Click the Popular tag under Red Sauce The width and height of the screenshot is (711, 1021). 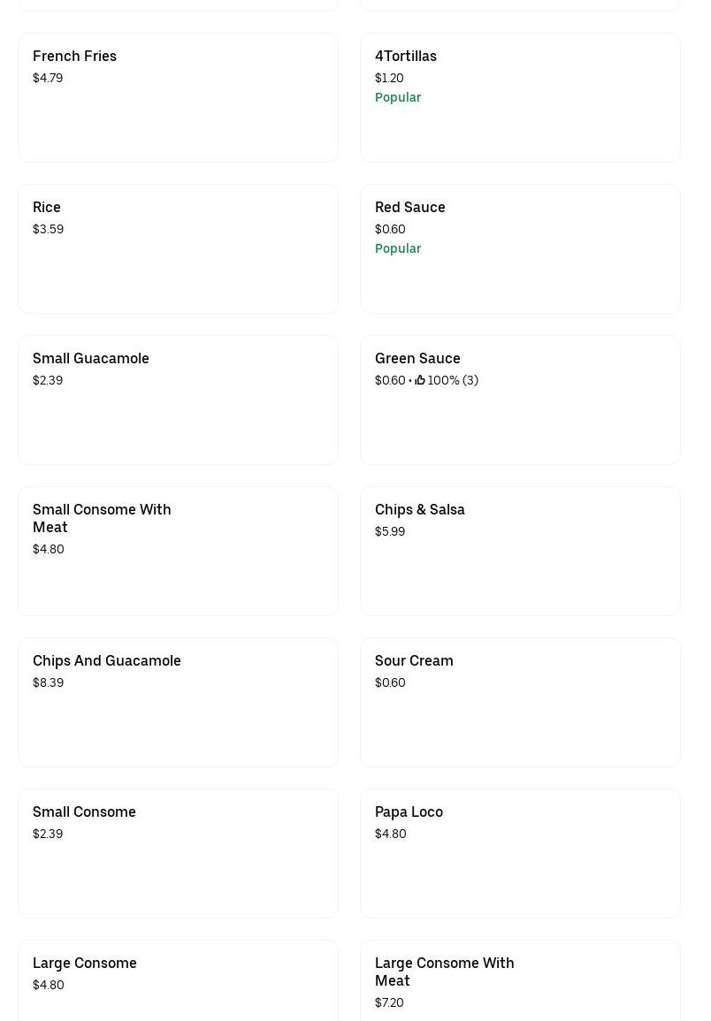point(397,248)
